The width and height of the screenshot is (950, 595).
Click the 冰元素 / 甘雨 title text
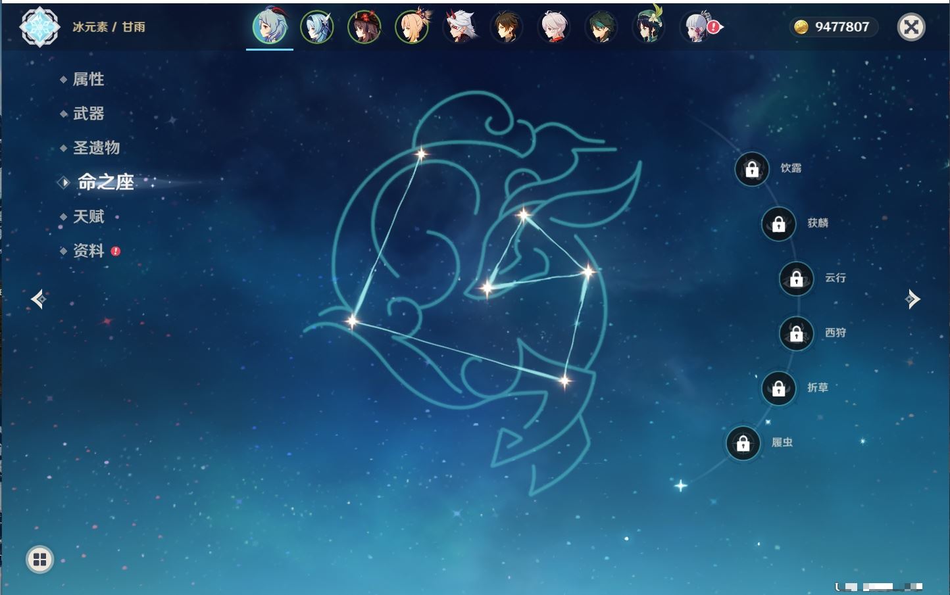109,27
